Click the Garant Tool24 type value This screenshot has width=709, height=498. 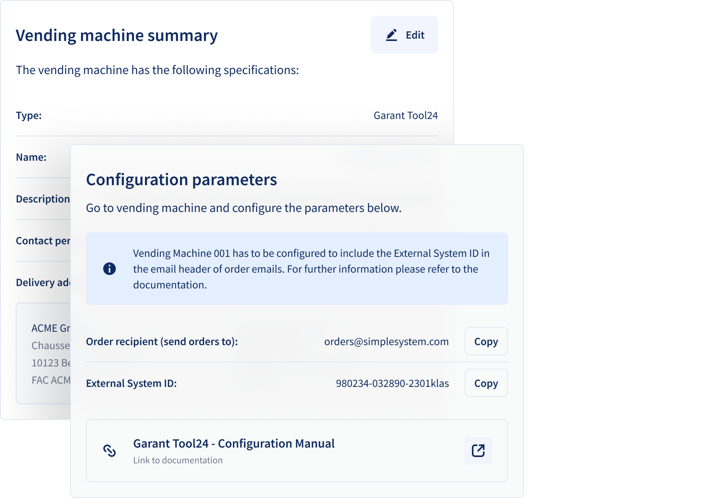click(x=406, y=115)
